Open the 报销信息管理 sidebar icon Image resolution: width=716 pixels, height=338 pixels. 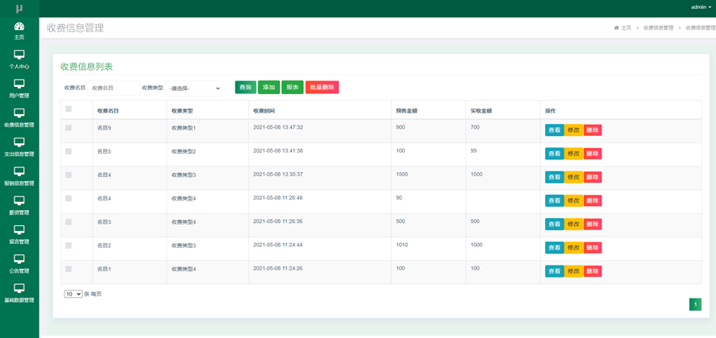(19, 172)
